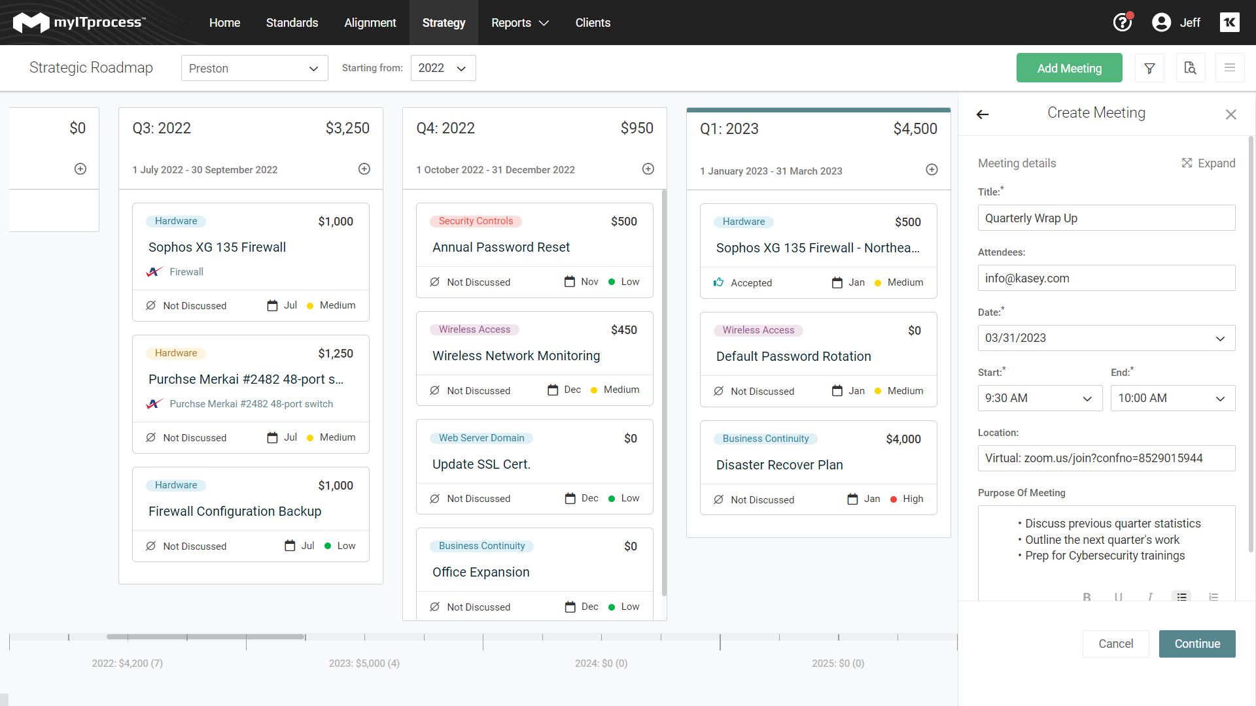1256x706 pixels.
Task: Click the Kaseya K icon in header
Action: 1229,22
